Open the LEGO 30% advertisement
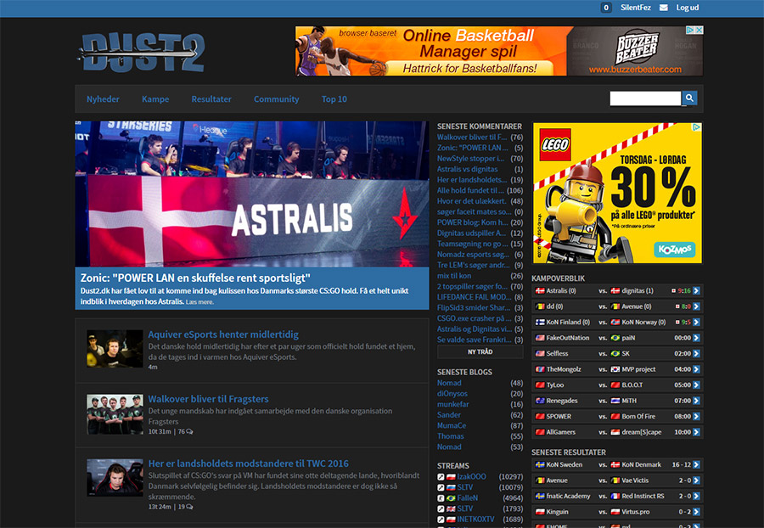This screenshot has width=764, height=528. click(617, 193)
